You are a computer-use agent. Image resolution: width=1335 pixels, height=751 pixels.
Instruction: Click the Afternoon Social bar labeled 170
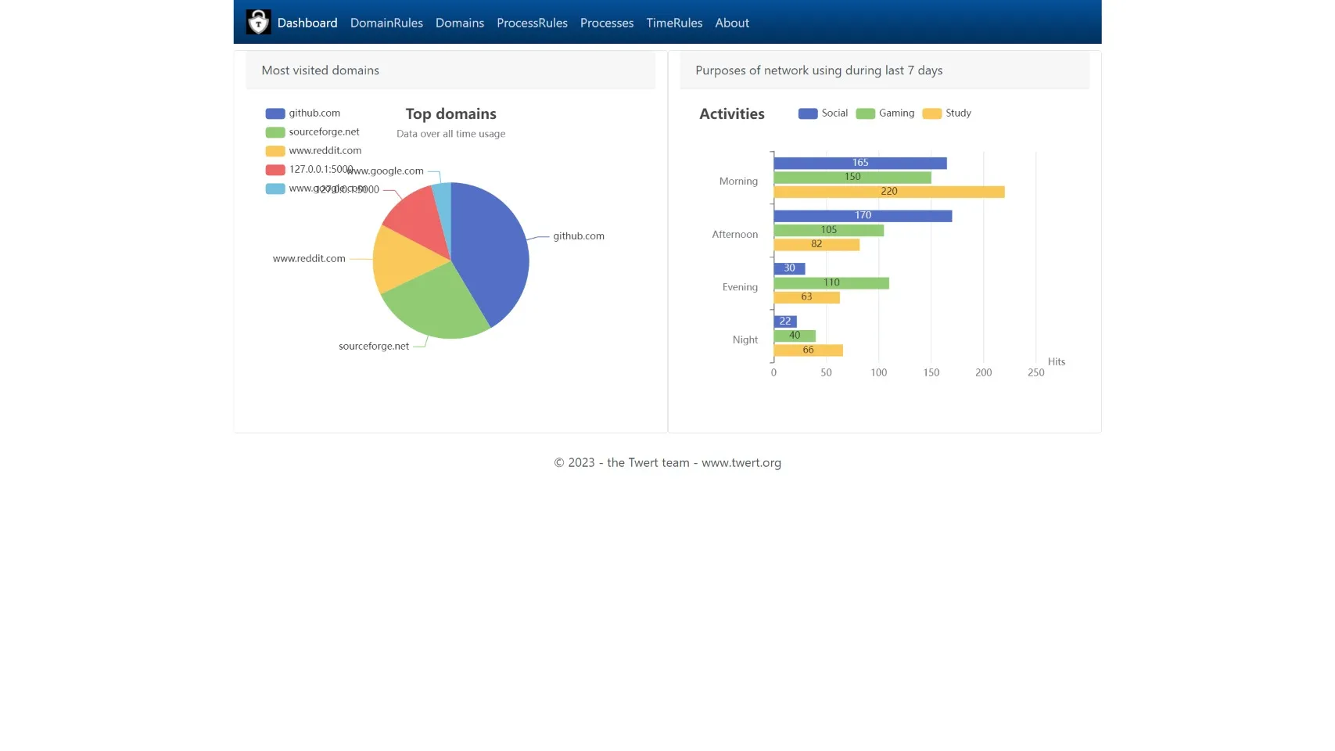(x=863, y=216)
